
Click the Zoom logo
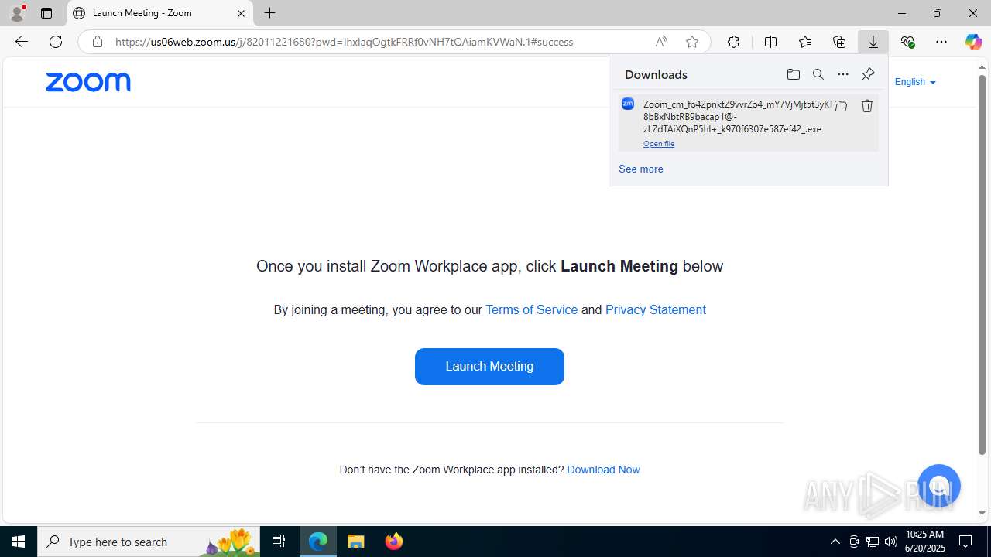(88, 82)
